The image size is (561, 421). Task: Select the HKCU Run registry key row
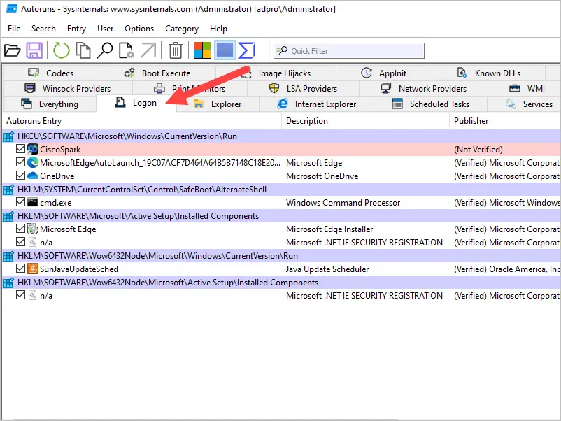coord(282,136)
